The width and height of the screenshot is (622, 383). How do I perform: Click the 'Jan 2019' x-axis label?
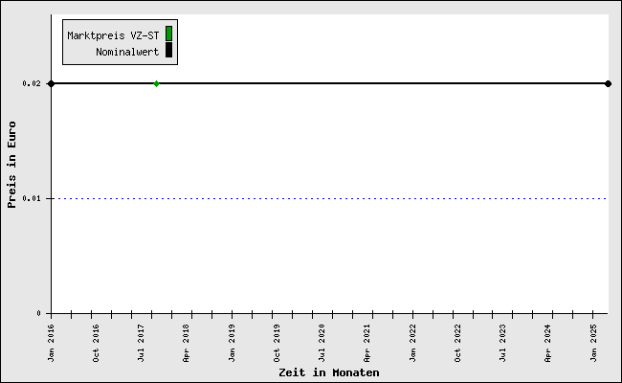(233, 343)
